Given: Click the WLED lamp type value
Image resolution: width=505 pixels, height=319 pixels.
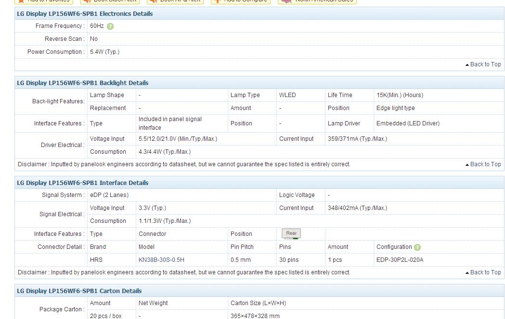Looking at the screenshot, I should click(287, 95).
